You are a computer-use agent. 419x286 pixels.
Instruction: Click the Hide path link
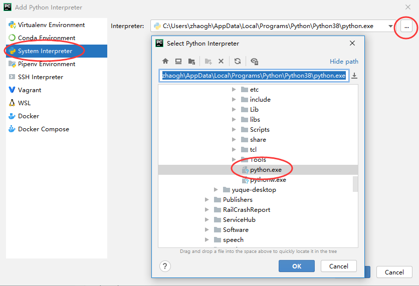[x=344, y=62]
